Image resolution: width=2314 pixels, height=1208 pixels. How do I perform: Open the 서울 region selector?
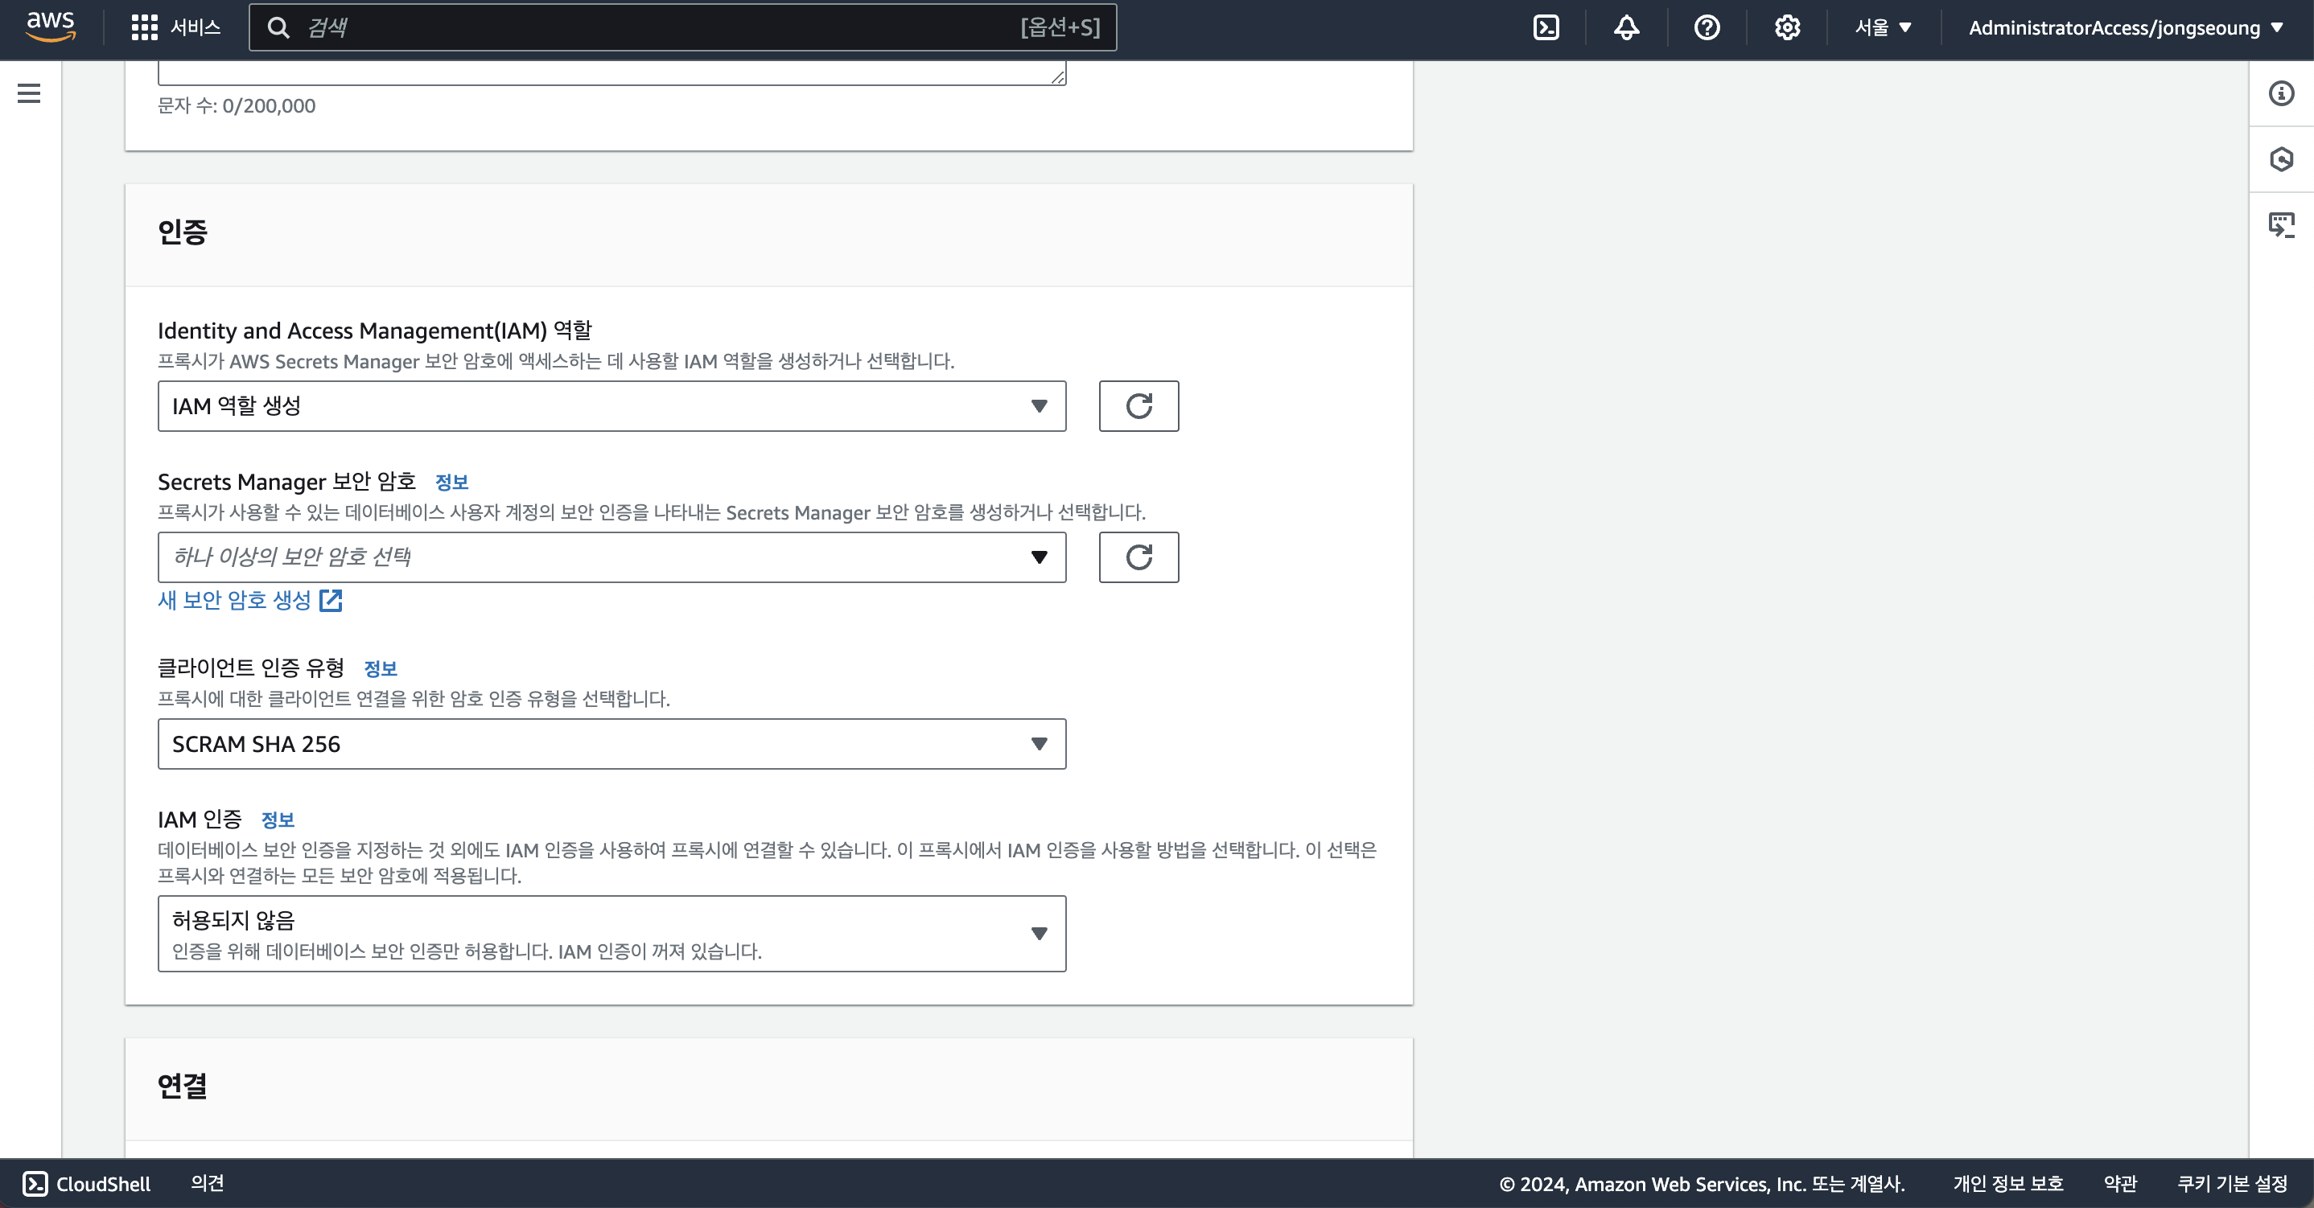1883,28
